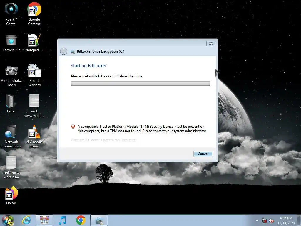Click the BitLocker wizard back arrow
The width and height of the screenshot is (301, 226).
tap(63, 51)
